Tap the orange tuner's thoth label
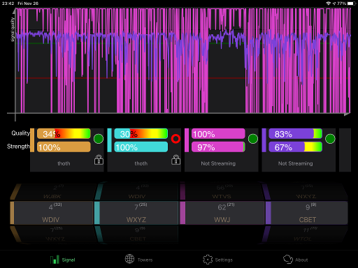The image size is (358, 268). click(64, 163)
